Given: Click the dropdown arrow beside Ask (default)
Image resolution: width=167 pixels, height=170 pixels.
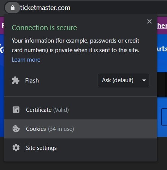Looking at the screenshot, I should tap(144, 80).
